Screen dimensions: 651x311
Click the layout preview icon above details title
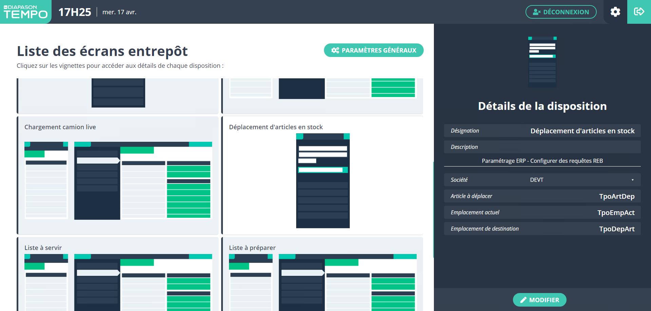pyautogui.click(x=542, y=62)
